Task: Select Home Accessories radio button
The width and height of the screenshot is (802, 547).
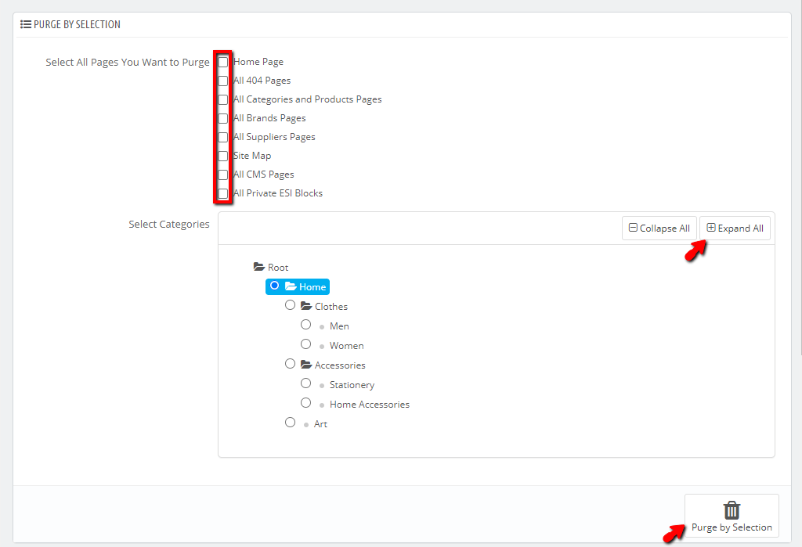Action: pyautogui.click(x=306, y=402)
